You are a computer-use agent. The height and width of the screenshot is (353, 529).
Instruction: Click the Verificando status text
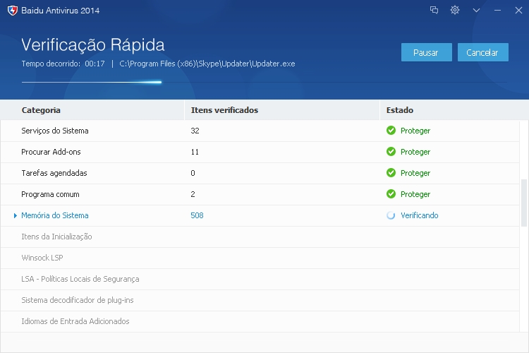pyautogui.click(x=420, y=215)
